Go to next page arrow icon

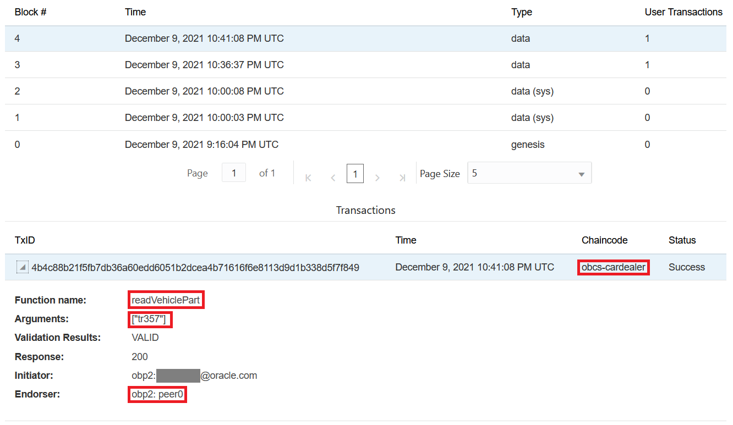(x=378, y=178)
